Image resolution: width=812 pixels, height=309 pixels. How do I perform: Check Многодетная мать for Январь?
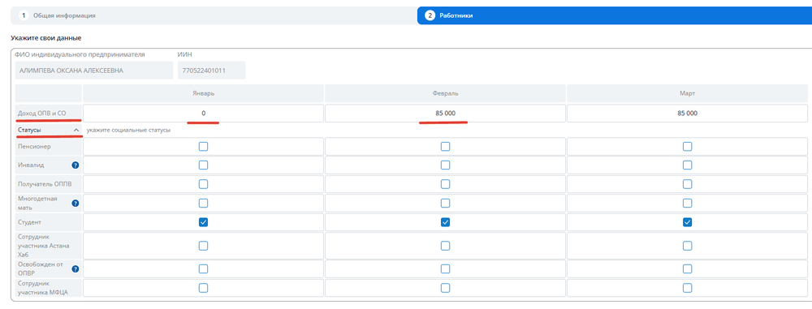tap(204, 203)
